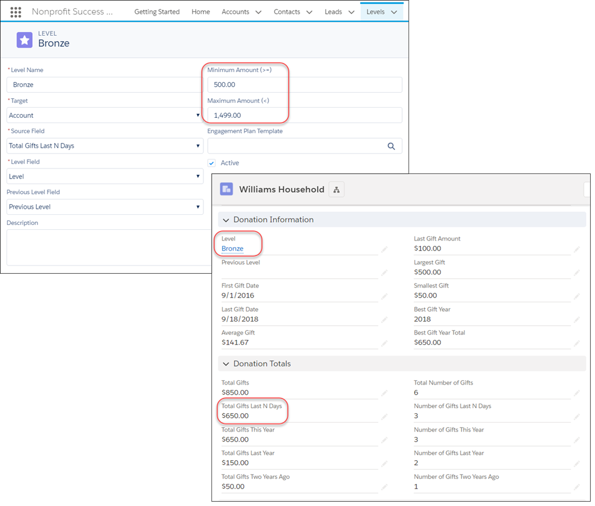Expand the Leads tab chevron menu
This screenshot has width=595, height=506.
point(352,12)
